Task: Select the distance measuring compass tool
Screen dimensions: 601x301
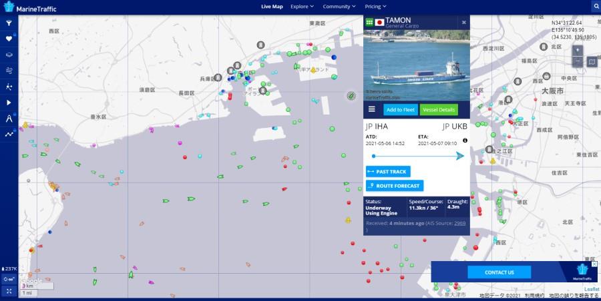Action: click(x=9, y=119)
